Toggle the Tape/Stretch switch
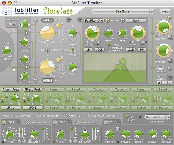The width and height of the screenshot is (174, 145). 73,50
